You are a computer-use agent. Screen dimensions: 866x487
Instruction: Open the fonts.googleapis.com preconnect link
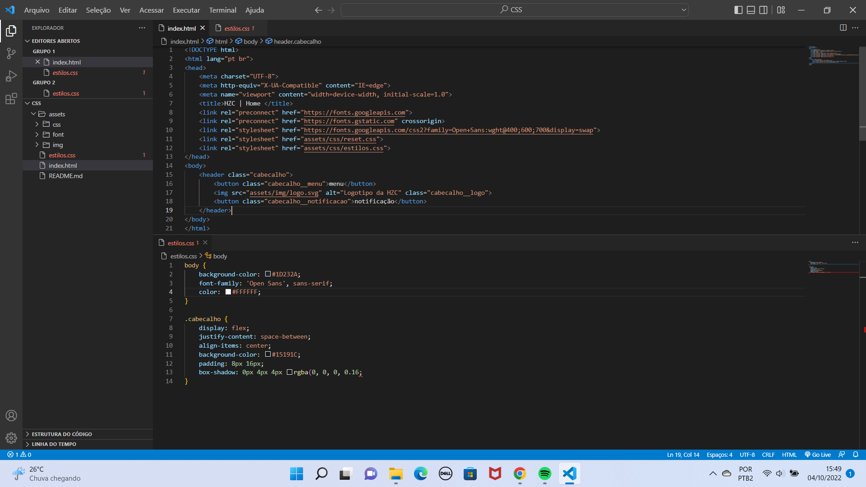(355, 112)
